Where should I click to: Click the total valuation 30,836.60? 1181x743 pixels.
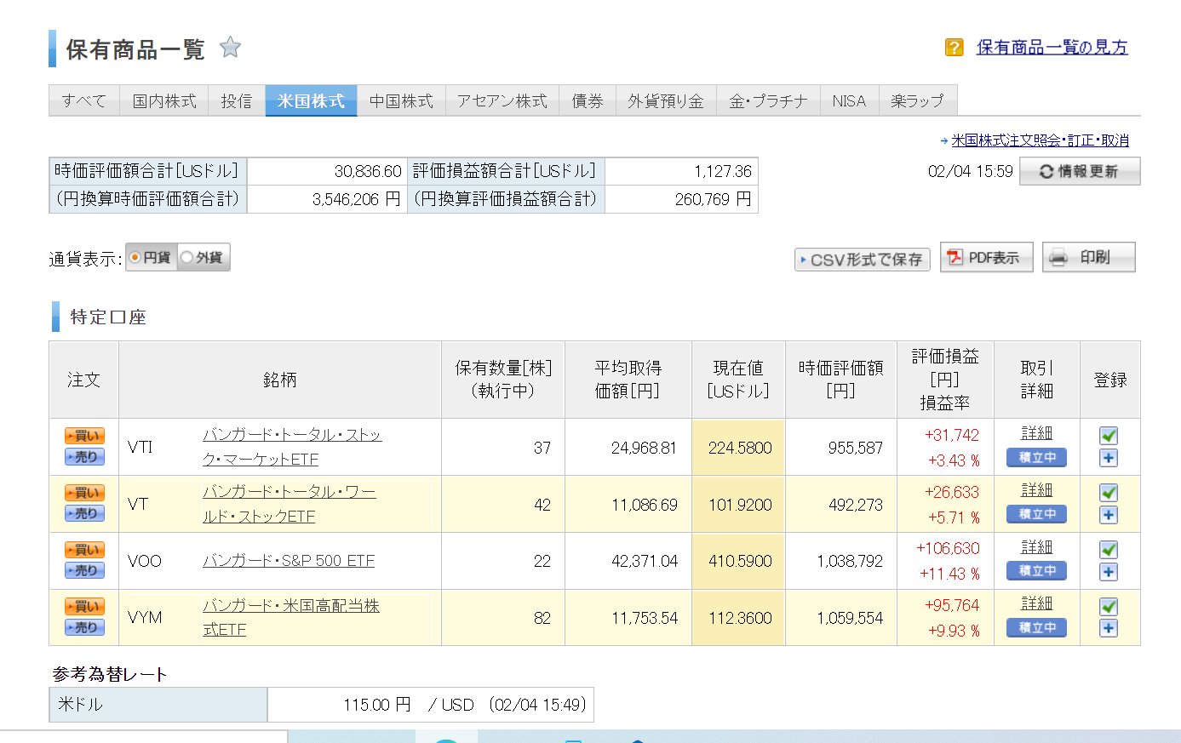pyautogui.click(x=368, y=171)
